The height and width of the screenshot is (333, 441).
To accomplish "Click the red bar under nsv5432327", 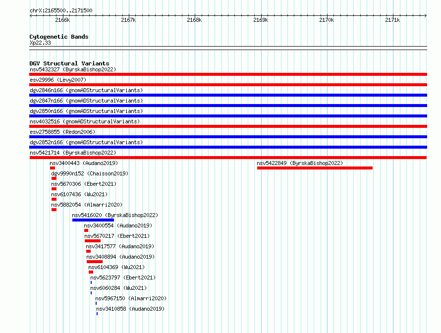I will pos(228,74).
